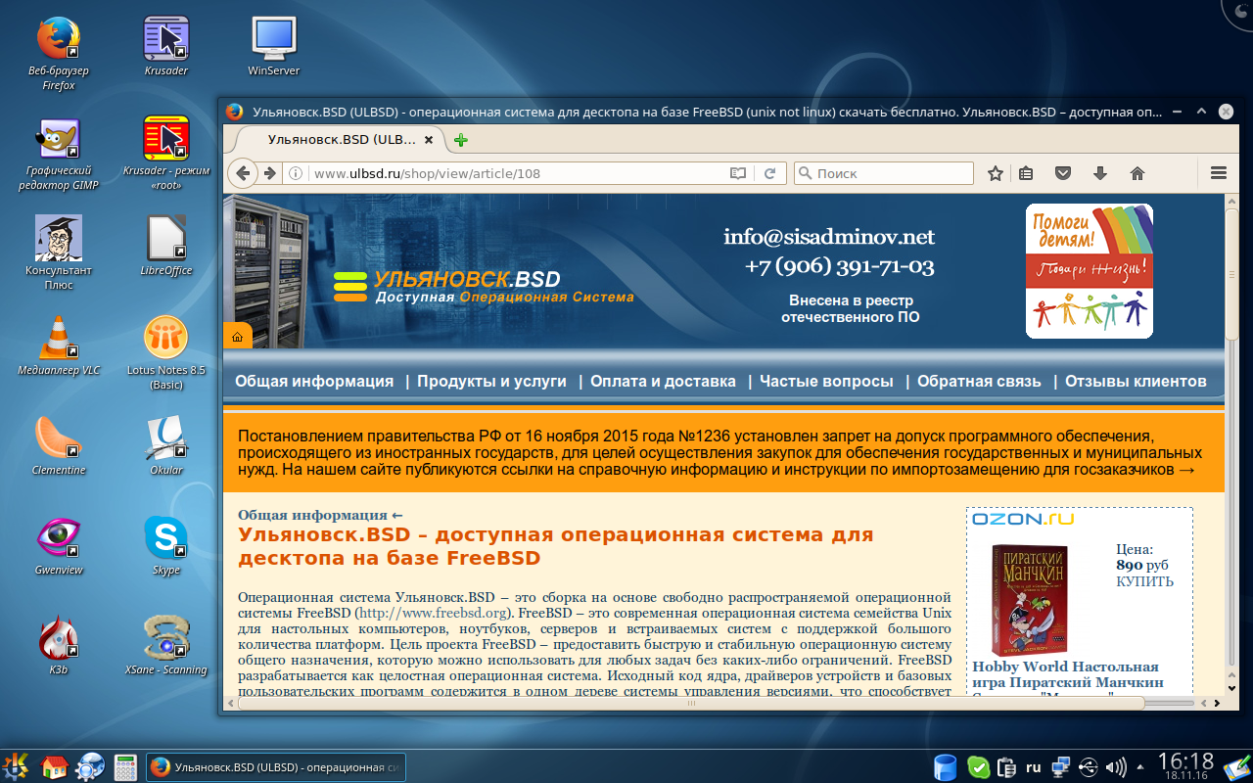Click the home folder icon in taskbar
The height and width of the screenshot is (783, 1253).
(x=54, y=766)
